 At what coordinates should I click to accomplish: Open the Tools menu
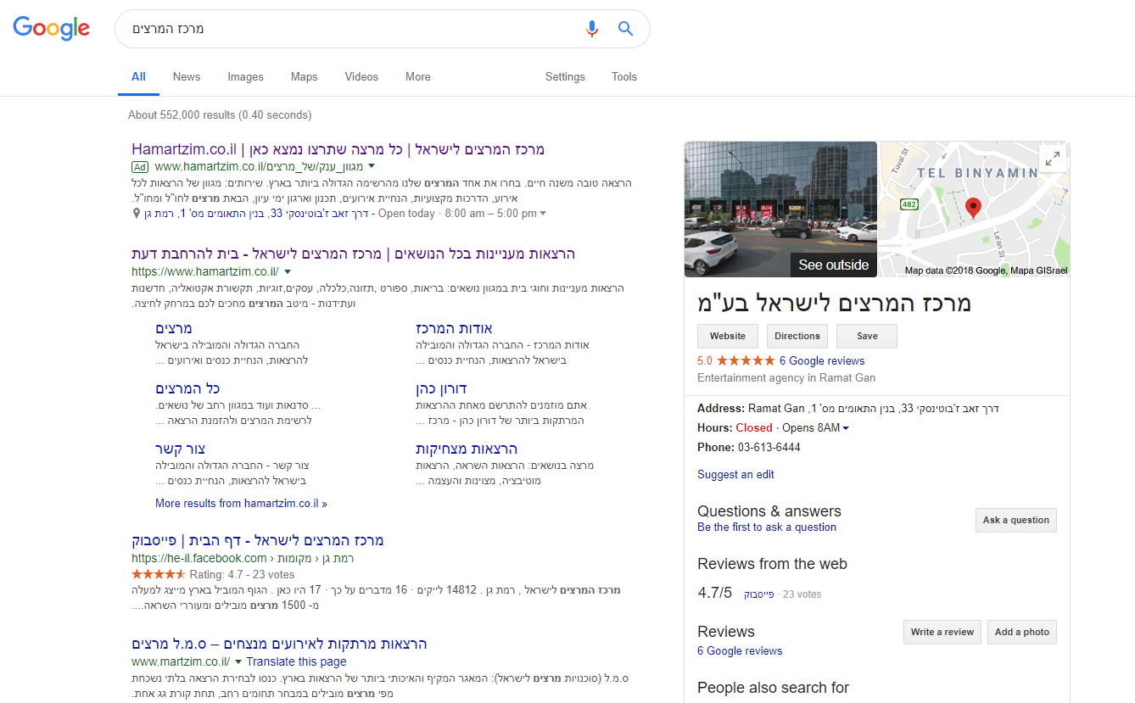tap(623, 76)
